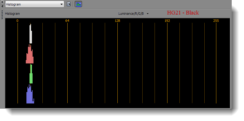Collapse the panel using the left arrow
This screenshot has width=244, height=121.
coord(2,6)
